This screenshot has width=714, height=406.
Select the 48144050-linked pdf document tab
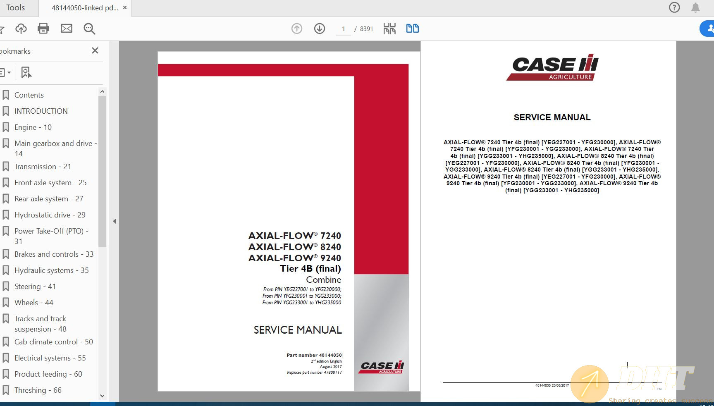[85, 7]
